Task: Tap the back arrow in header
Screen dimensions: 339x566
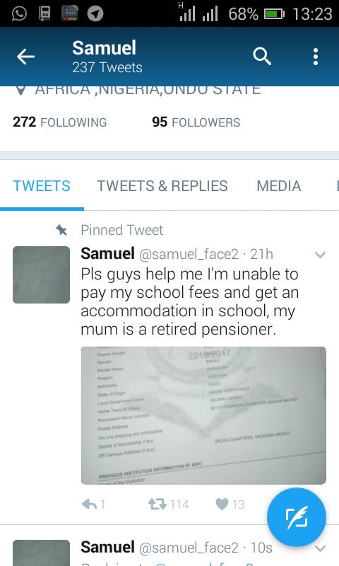Action: [x=25, y=57]
